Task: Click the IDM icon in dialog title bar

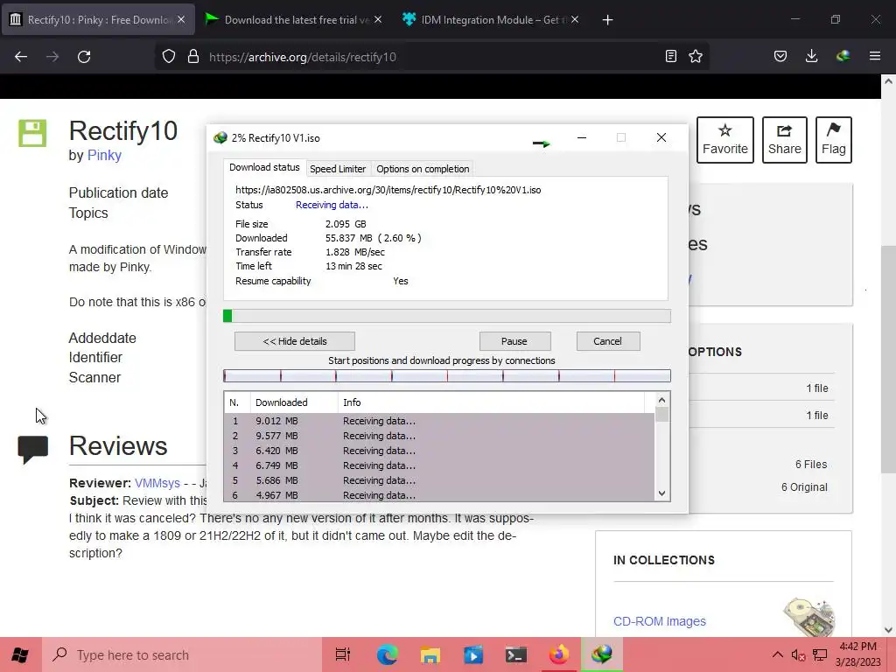Action: pyautogui.click(x=220, y=137)
